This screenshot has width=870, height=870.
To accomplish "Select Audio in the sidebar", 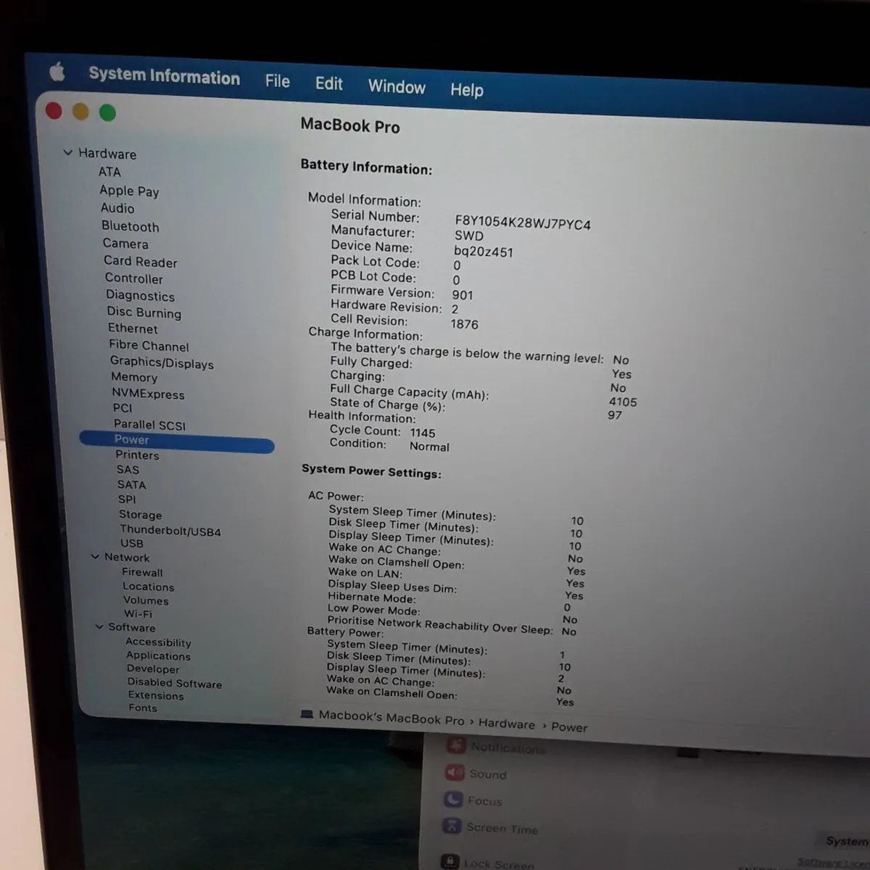I will coord(117,208).
